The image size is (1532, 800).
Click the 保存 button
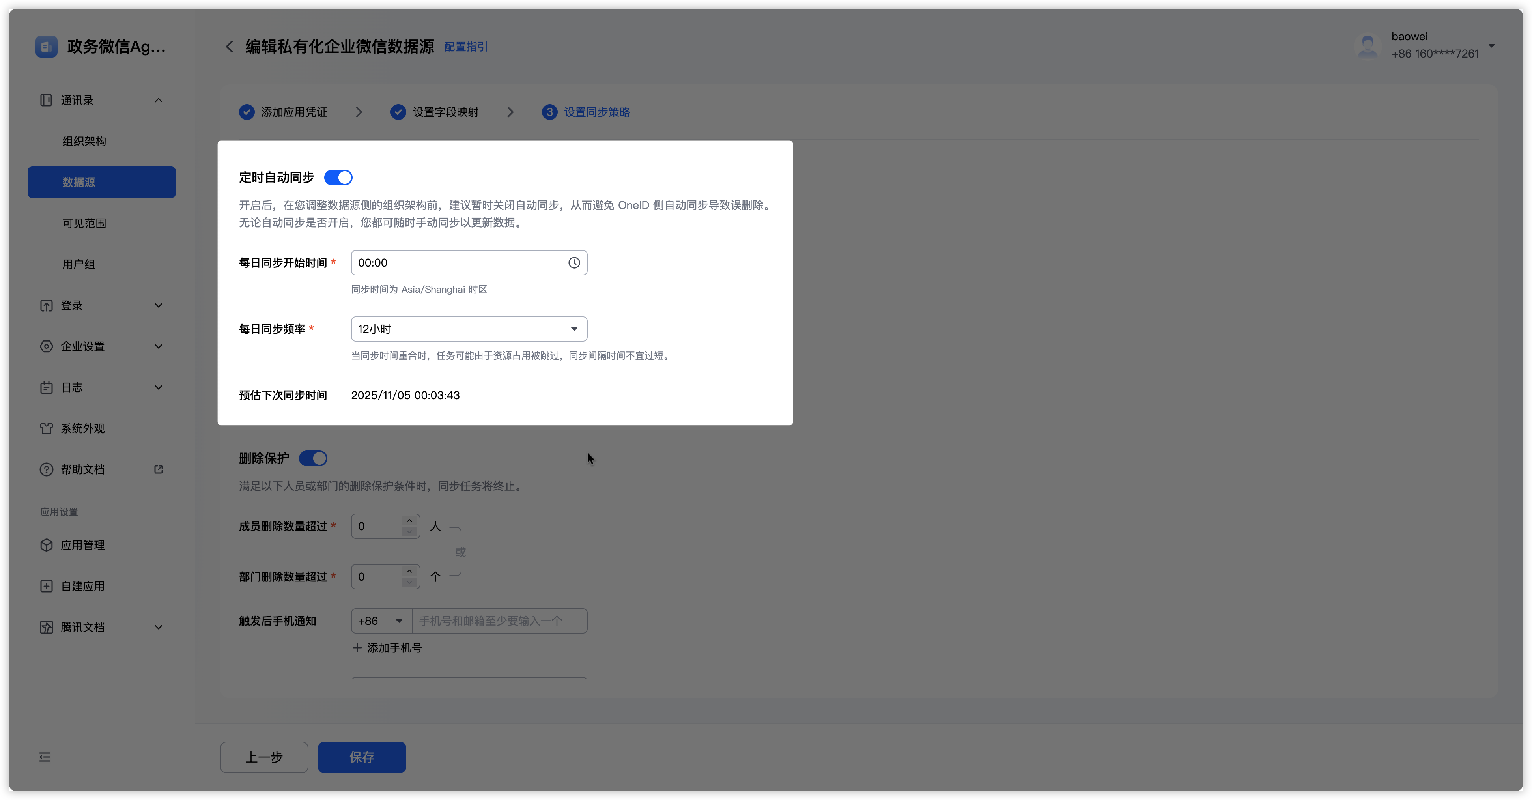tap(362, 757)
